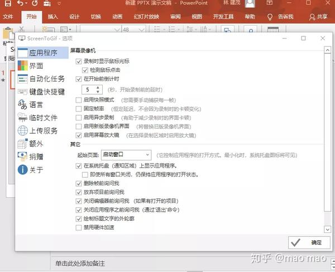Click the PowerPoint account avatar
335x272 pixels.
[x=250, y=3]
